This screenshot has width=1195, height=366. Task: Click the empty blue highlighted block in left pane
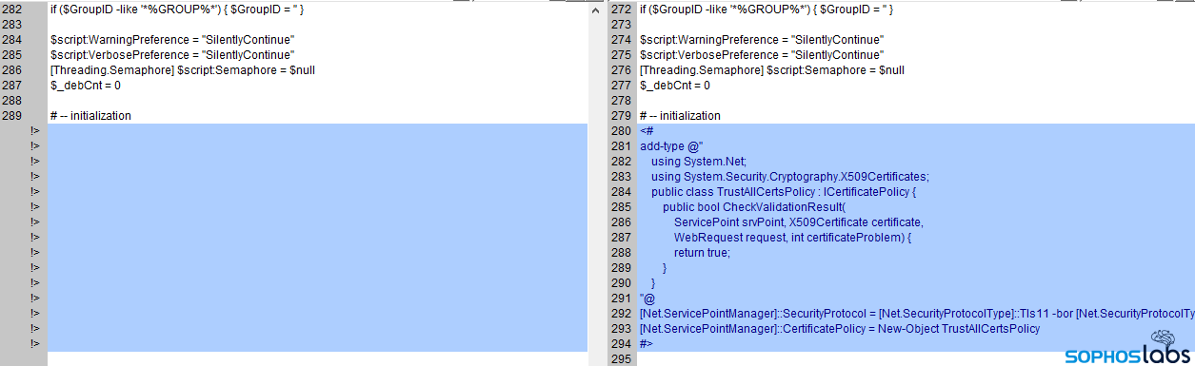(318, 238)
